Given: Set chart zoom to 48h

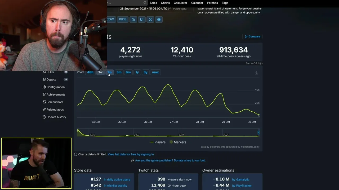Looking at the screenshot, I should point(90,72).
